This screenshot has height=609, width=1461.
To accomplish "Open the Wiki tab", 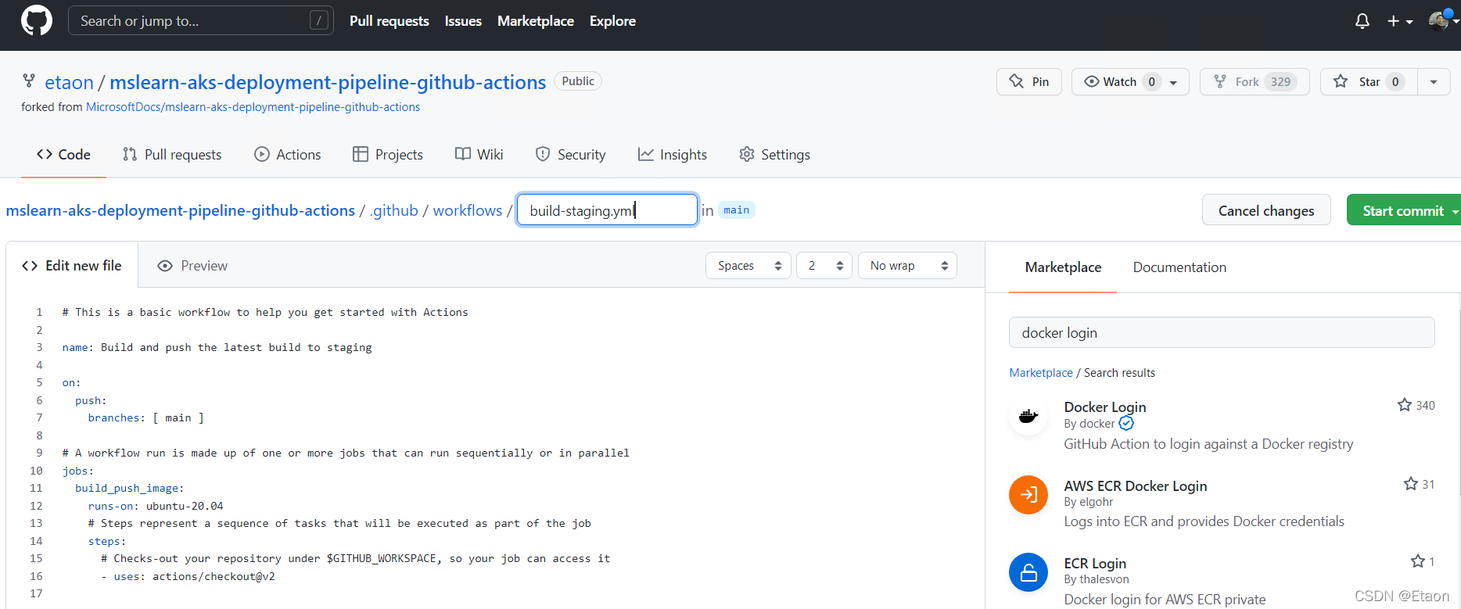I will tap(479, 155).
